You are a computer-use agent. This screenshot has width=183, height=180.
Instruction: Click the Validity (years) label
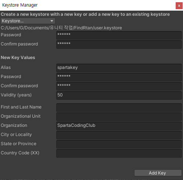click(x=16, y=95)
